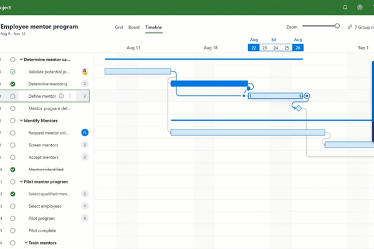The width and height of the screenshot is (374, 249).
Task: Click the group members people icon
Action: pos(350,27)
